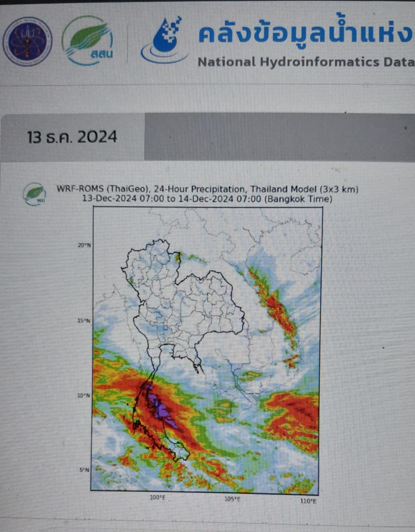Viewport: 415px width, 532px height.
Task: Click the dark gray bar beside the date
Action: 279,137
